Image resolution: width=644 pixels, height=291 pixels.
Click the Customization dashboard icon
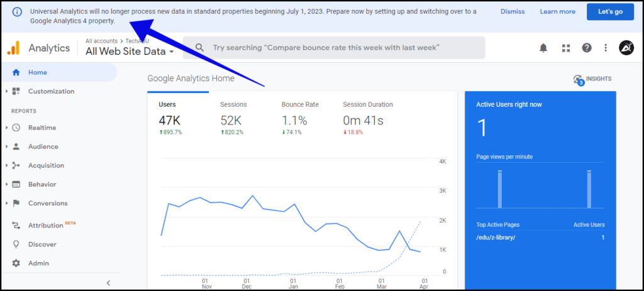click(16, 92)
